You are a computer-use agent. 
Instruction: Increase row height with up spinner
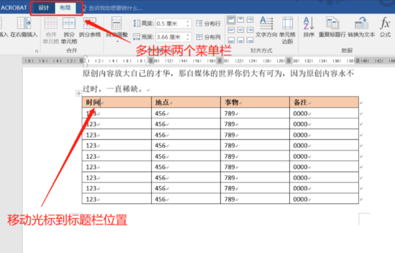pos(188,22)
